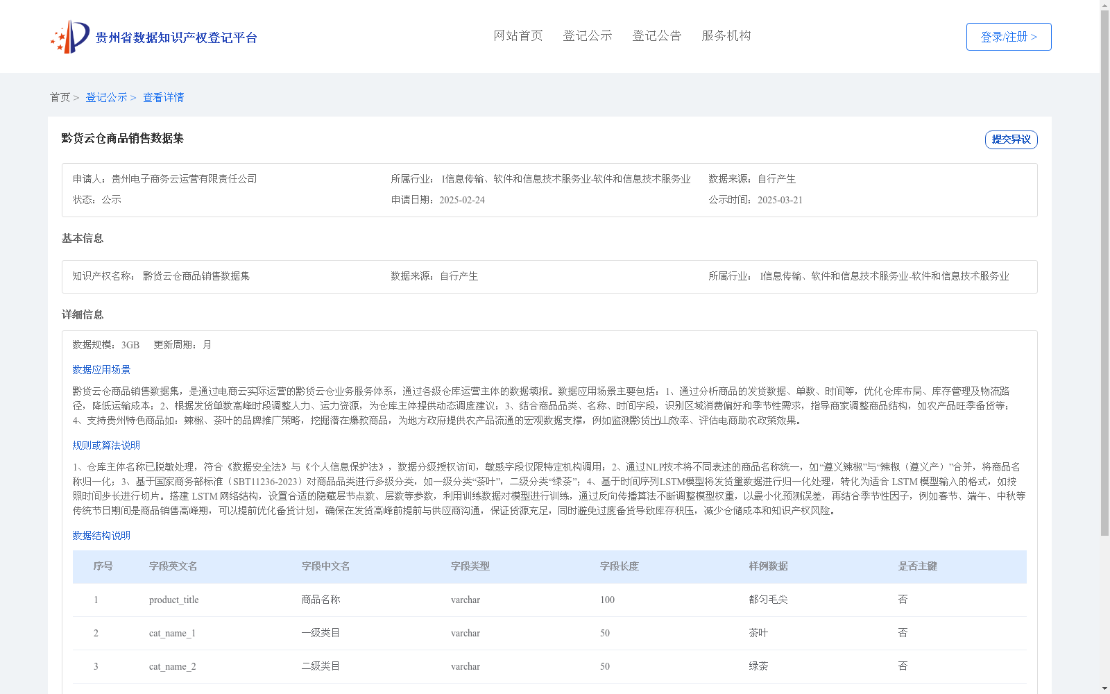
Task: Click 登记公示 breadcrumb link
Action: (106, 97)
